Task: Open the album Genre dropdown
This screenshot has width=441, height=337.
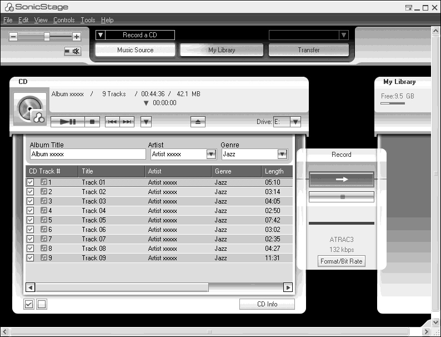Action: [x=282, y=154]
